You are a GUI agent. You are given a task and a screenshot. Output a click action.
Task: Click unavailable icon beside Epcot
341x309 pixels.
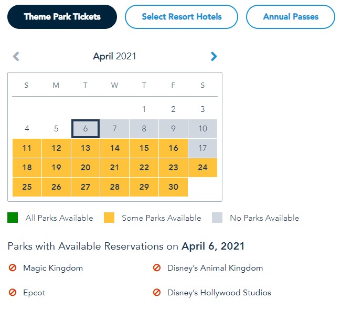coord(13,293)
